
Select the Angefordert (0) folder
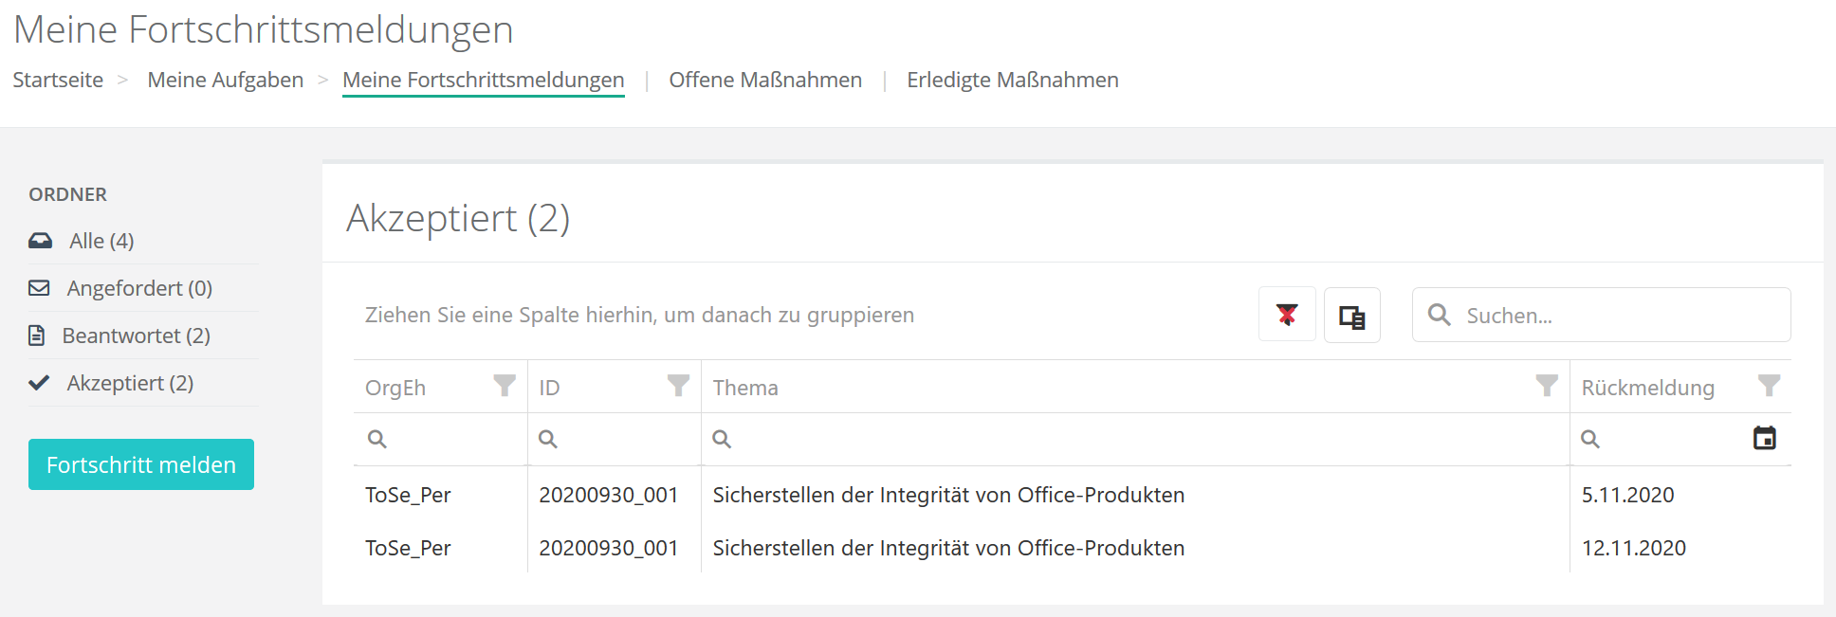[x=138, y=288]
